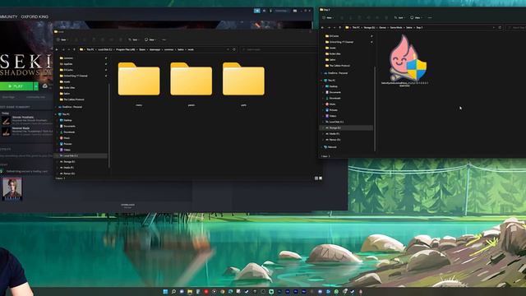Go back in the mods window

pos(57,49)
